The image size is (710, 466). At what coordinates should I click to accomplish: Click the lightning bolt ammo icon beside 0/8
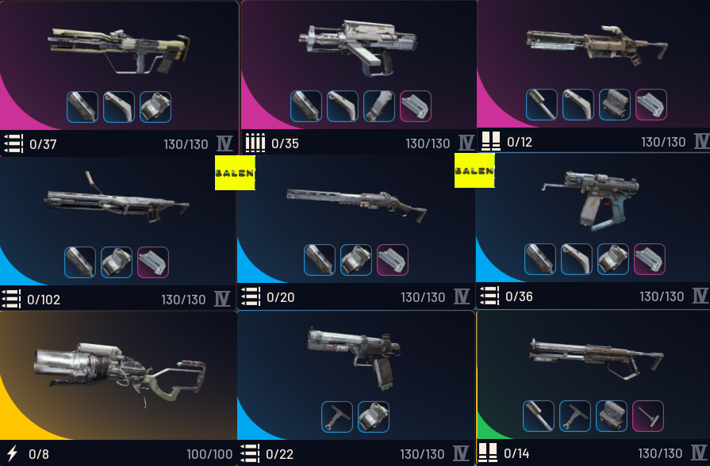[x=12, y=453]
